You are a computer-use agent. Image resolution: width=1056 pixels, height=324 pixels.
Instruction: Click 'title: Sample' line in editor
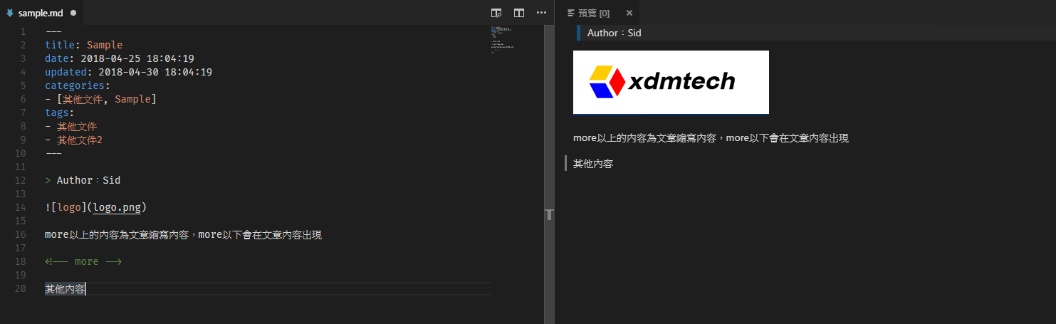coord(83,45)
